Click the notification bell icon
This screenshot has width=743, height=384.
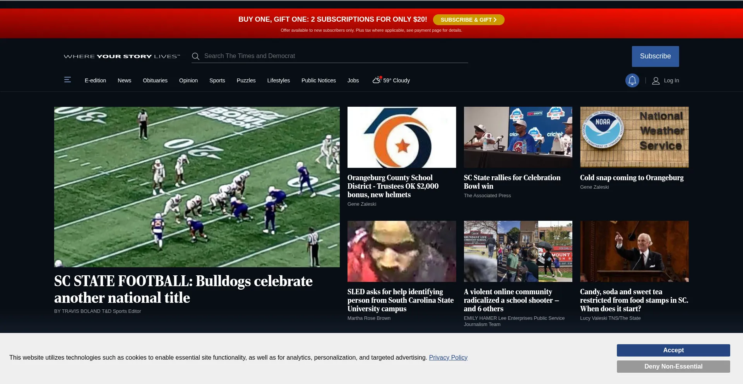(x=632, y=80)
